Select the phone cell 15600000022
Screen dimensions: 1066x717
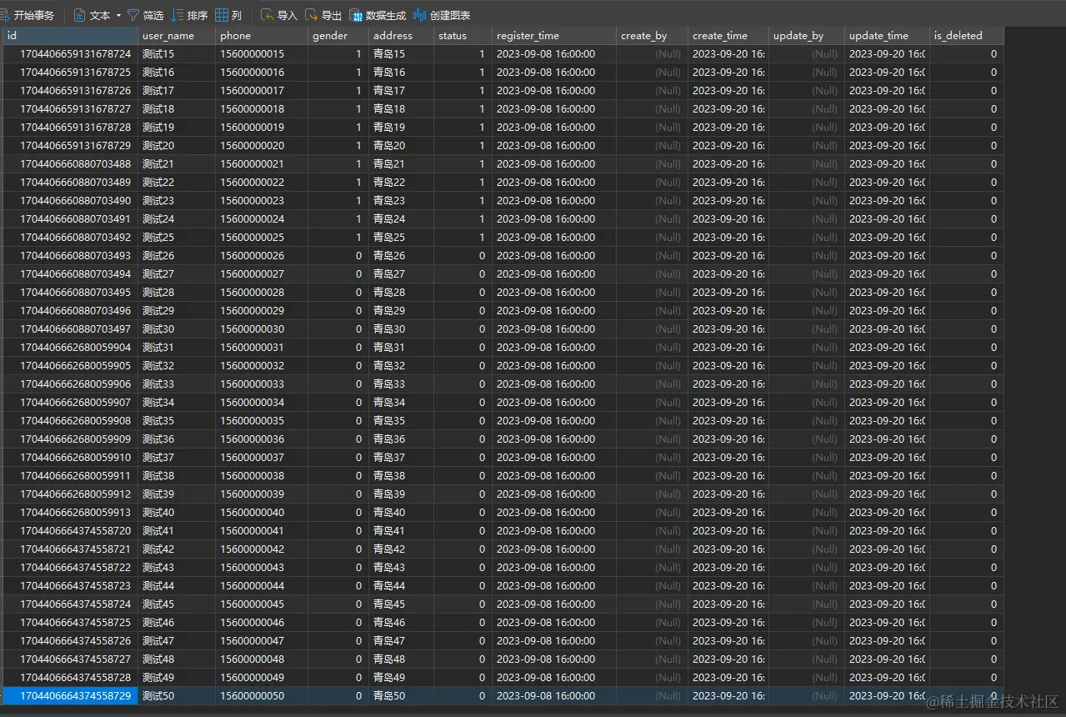(262, 183)
